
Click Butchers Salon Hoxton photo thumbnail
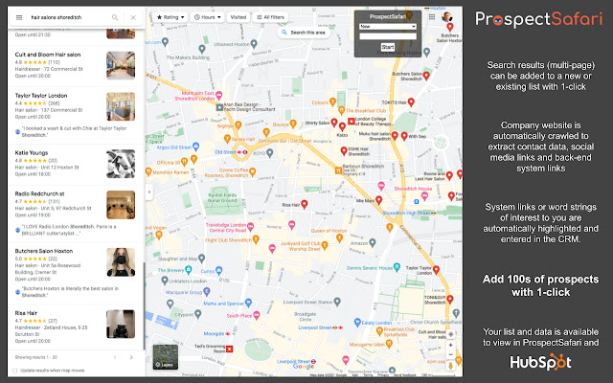coord(121,262)
